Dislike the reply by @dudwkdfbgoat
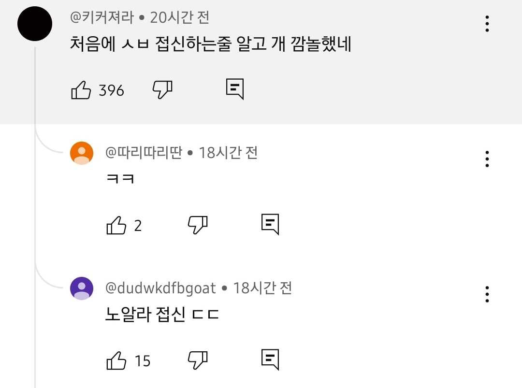Viewport: 522px width, 388px height. click(198, 360)
